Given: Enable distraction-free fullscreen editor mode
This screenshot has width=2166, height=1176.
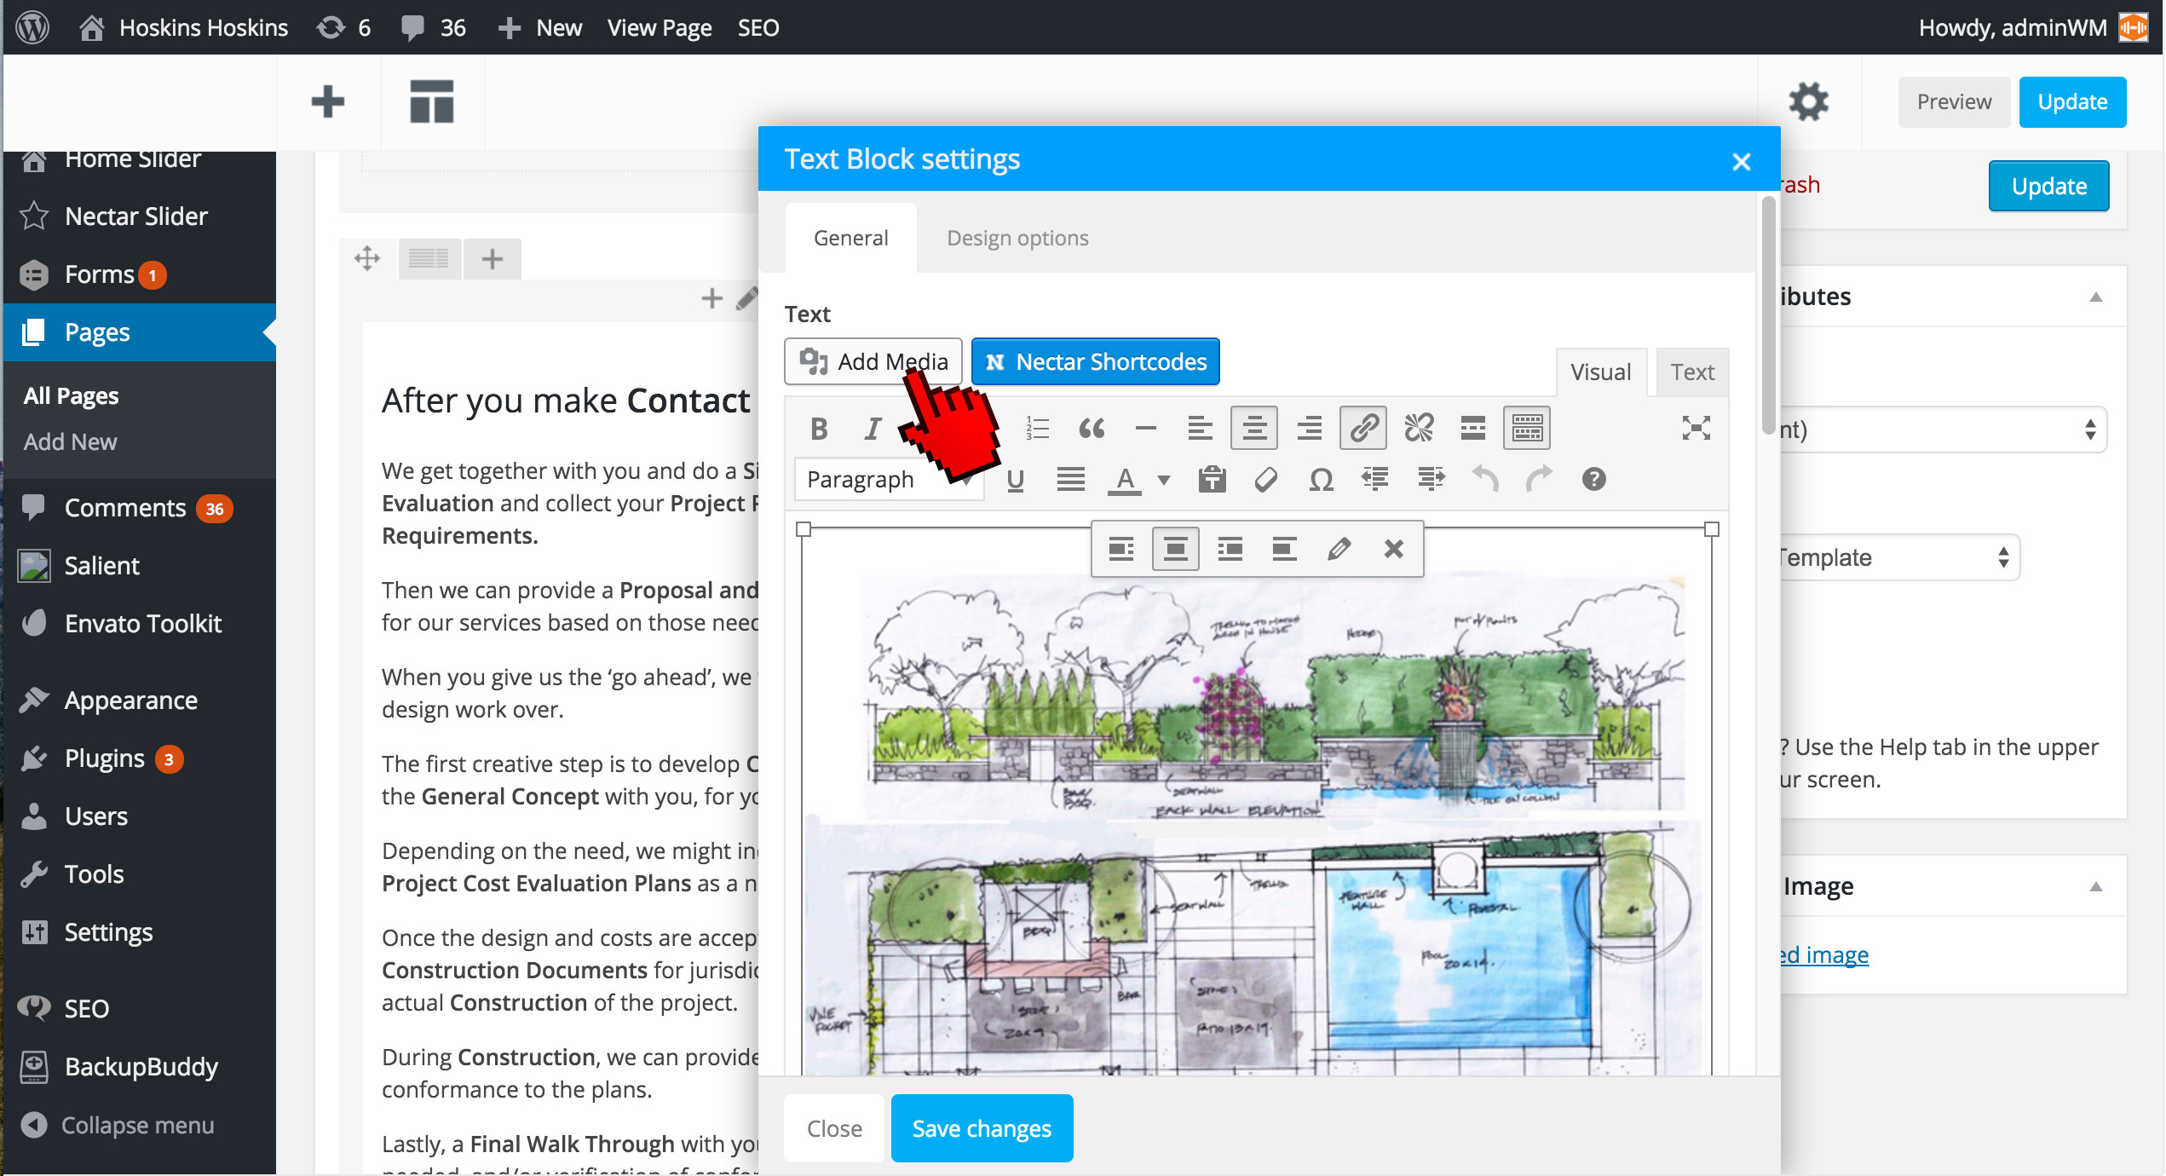Looking at the screenshot, I should [x=1696, y=428].
